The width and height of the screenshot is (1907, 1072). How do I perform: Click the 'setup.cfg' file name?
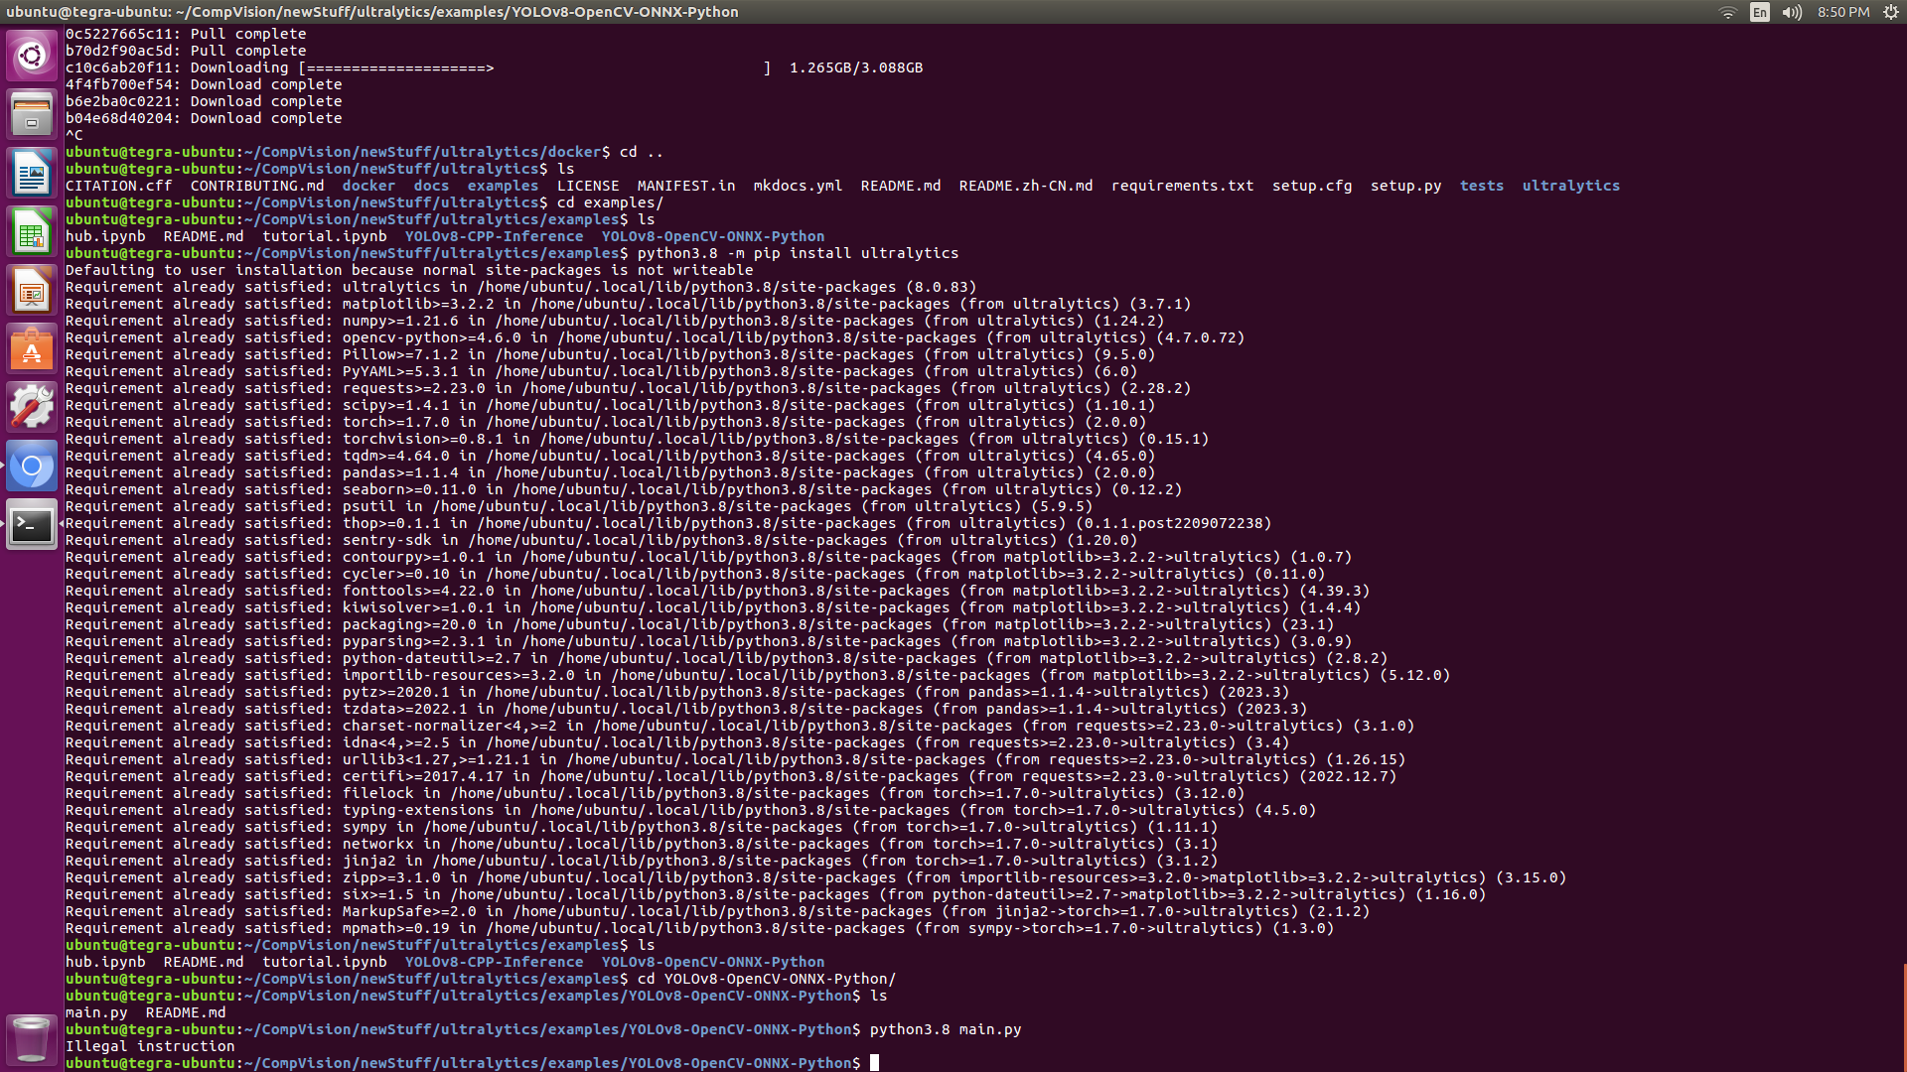pos(1312,186)
